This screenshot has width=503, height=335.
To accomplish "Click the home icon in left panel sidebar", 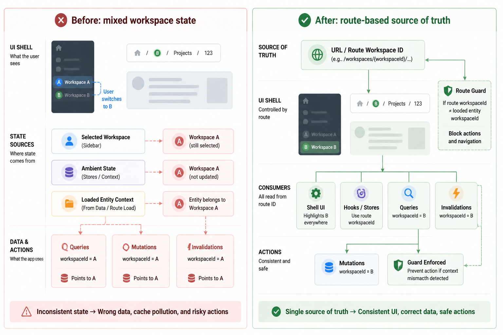I will 59,48.
